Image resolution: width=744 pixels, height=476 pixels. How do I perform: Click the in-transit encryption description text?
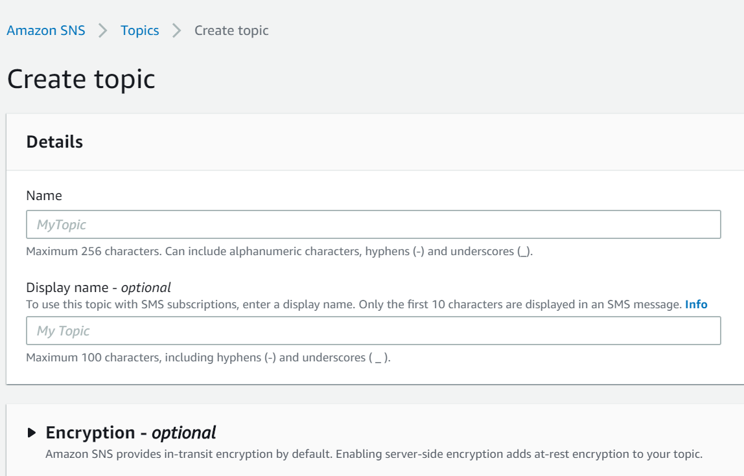pos(373,454)
